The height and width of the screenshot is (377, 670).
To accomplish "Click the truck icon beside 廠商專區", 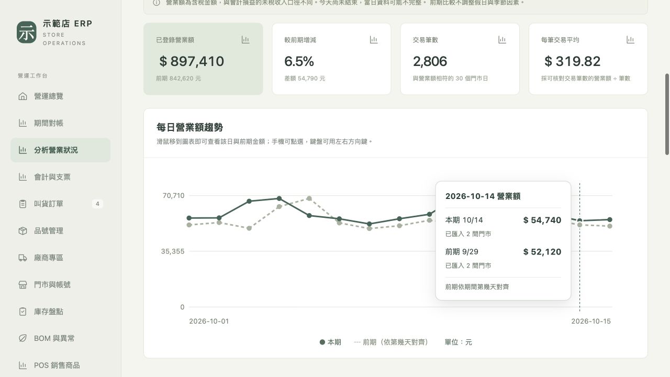I will coord(23,258).
